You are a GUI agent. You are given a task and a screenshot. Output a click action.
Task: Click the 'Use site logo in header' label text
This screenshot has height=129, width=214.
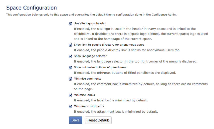tap(90, 24)
